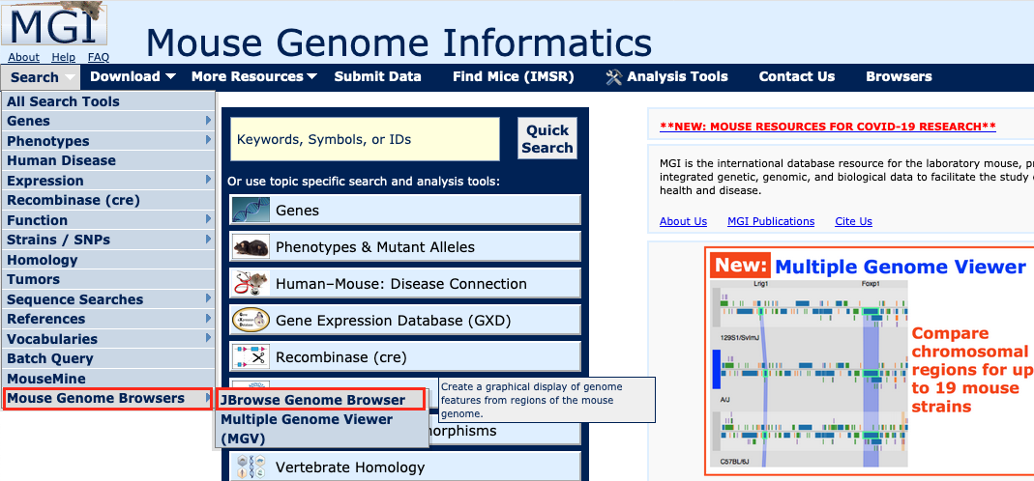Click the Mouse Genome Informatics heading
Viewport: 1034px width, 481px height.
399,42
